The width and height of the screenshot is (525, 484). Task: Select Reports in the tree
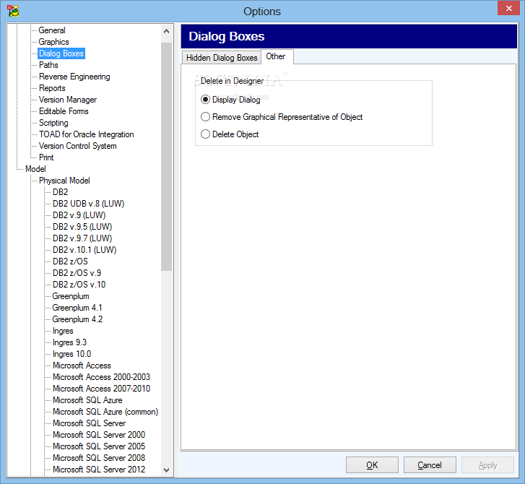(x=52, y=88)
